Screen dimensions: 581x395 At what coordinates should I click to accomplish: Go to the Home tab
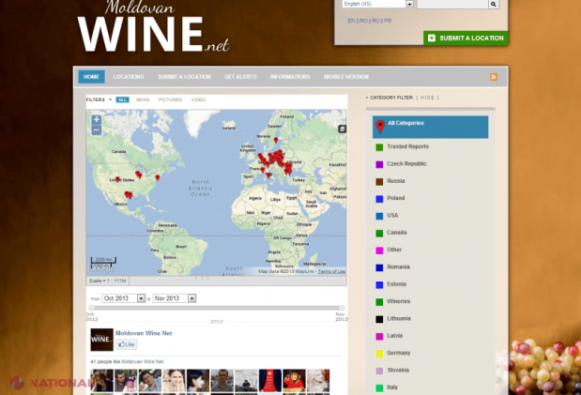pyautogui.click(x=92, y=77)
